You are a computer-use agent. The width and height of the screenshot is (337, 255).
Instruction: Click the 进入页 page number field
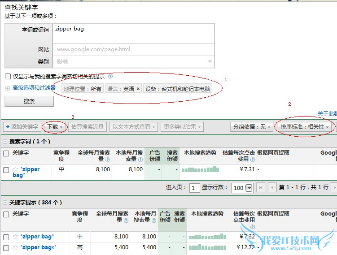(194, 188)
